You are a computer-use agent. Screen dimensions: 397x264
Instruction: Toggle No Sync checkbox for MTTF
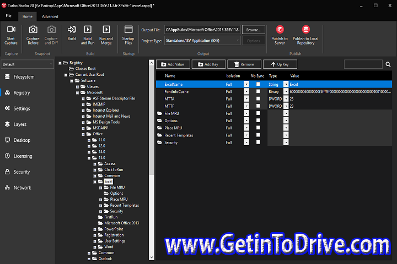pyautogui.click(x=258, y=106)
